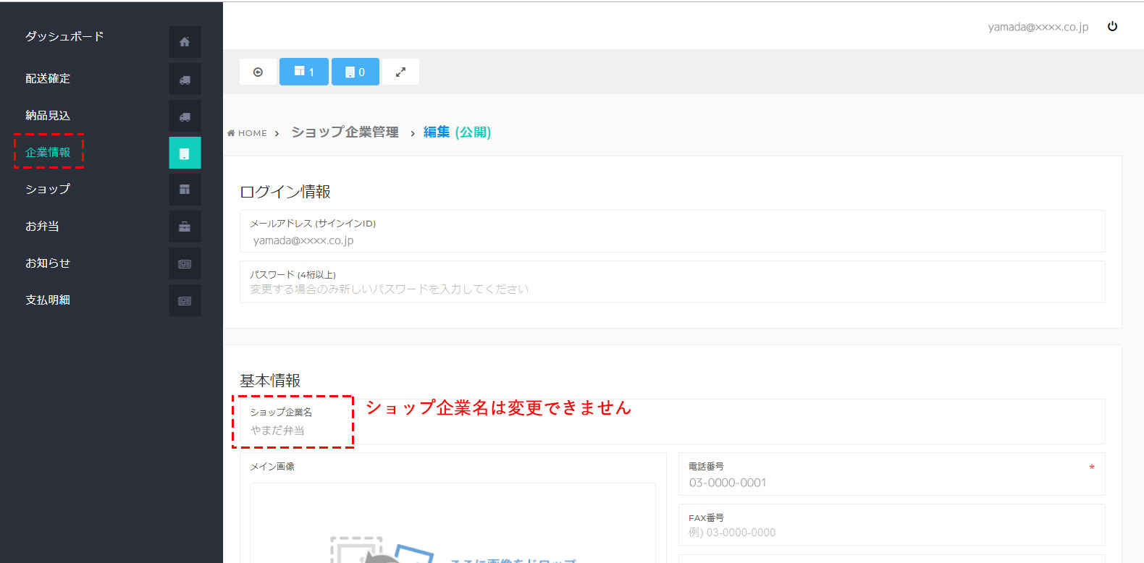
Task: Click the blue button showing 0
Action: 355,72
